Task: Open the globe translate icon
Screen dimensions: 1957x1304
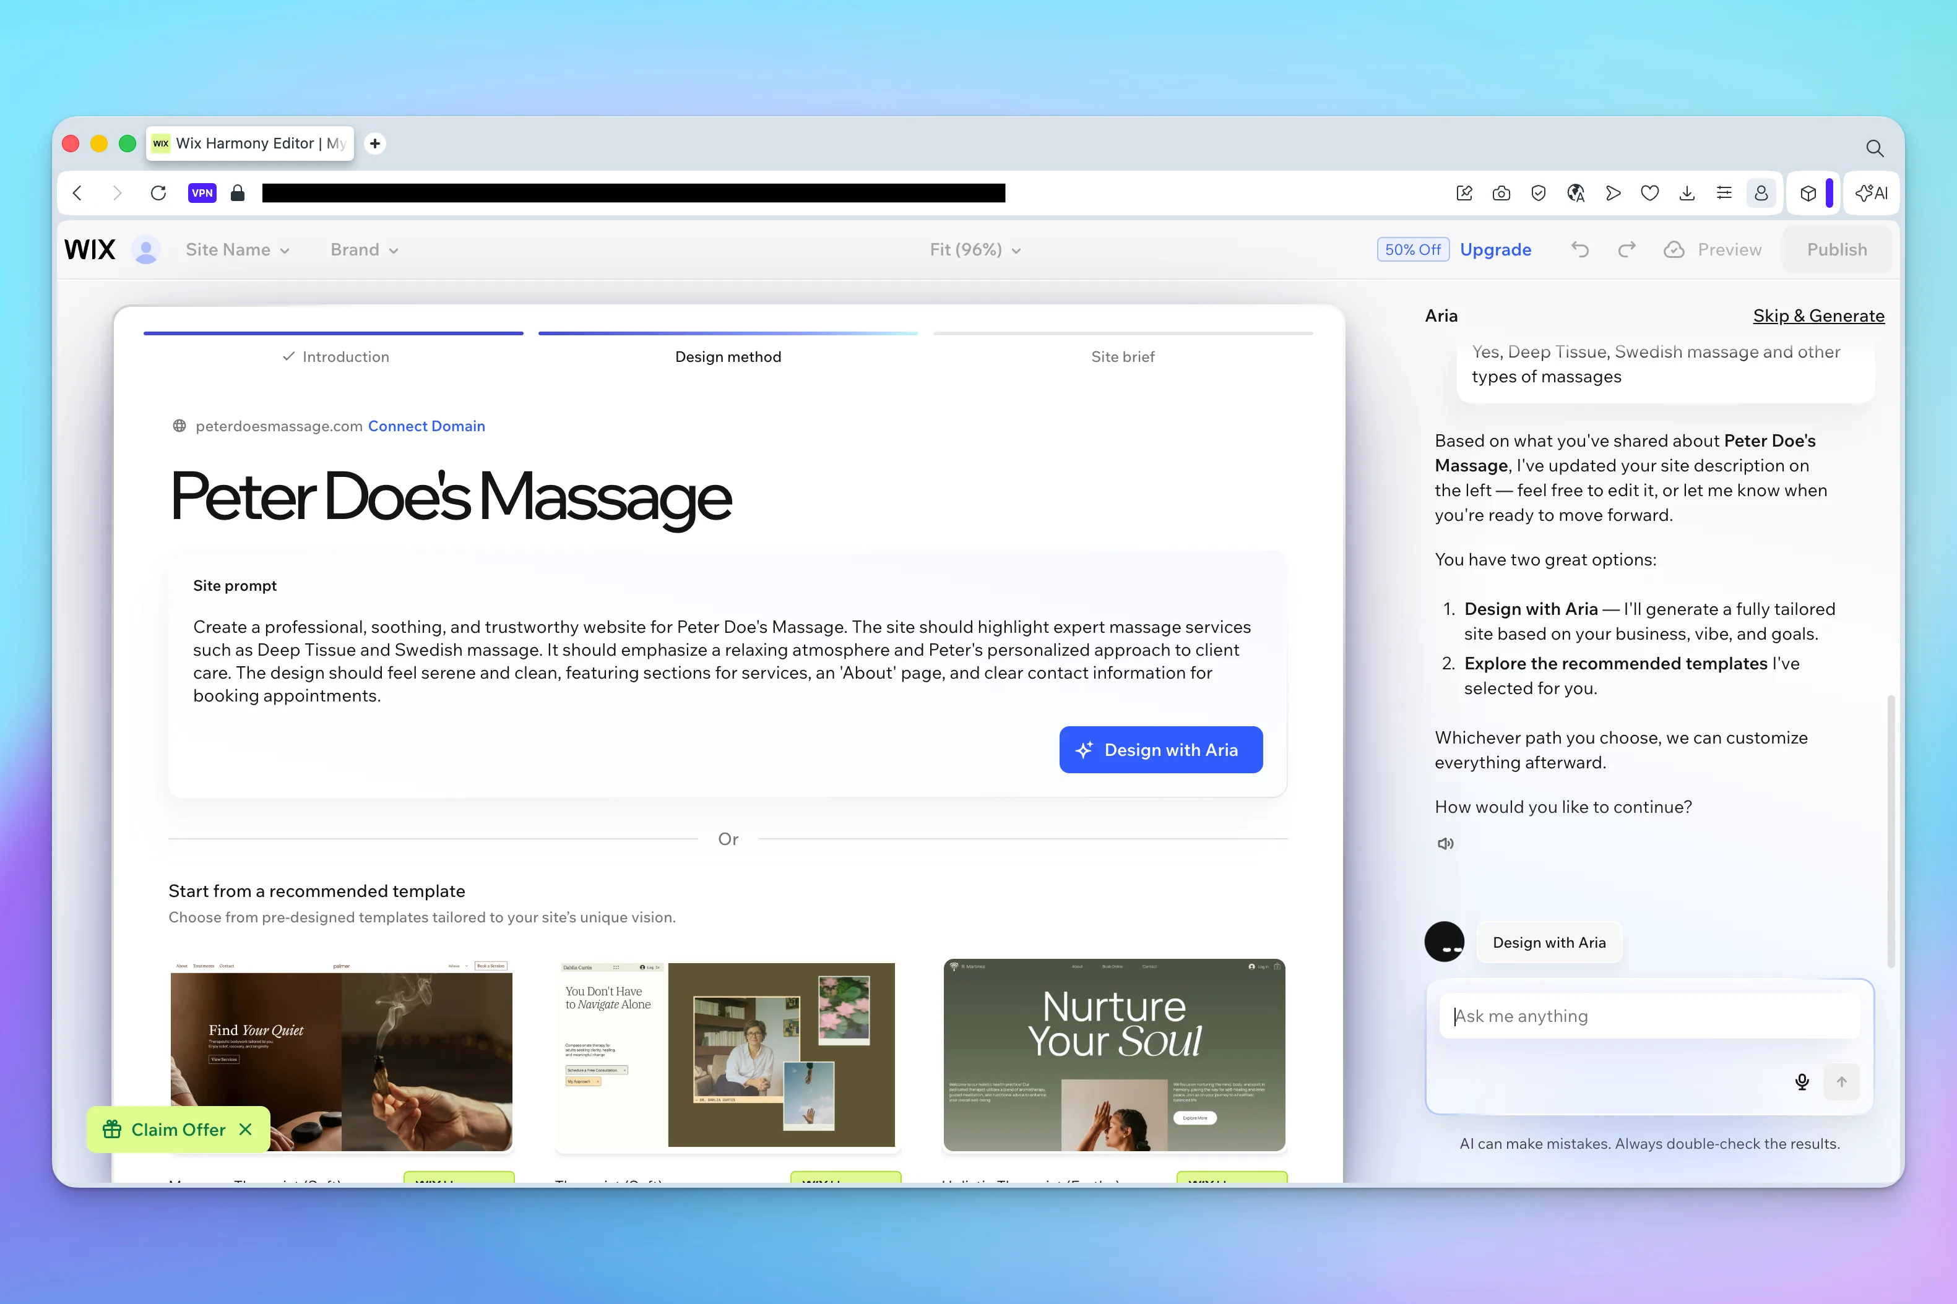Action: (x=1575, y=193)
